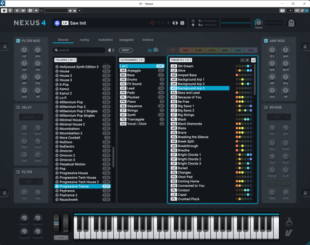Click the RESET button
Viewport: 310px width, 245px height.
[126, 50]
